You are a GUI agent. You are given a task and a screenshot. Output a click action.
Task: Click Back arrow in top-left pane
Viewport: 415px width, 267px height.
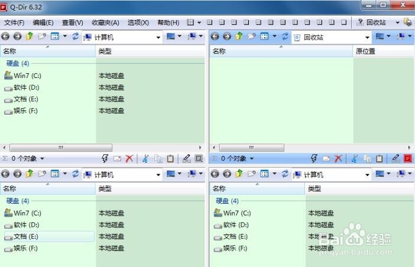coord(5,36)
